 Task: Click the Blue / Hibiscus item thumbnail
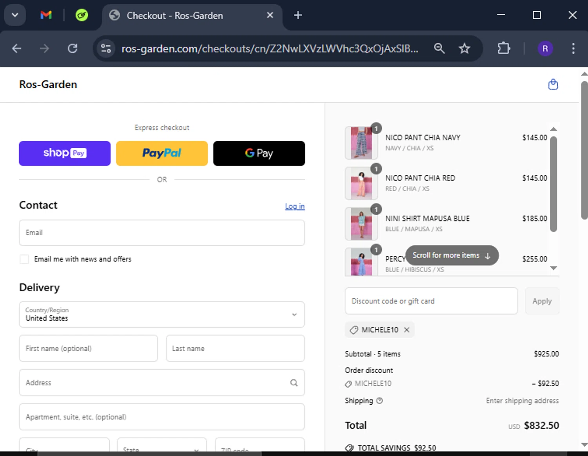coord(361,262)
